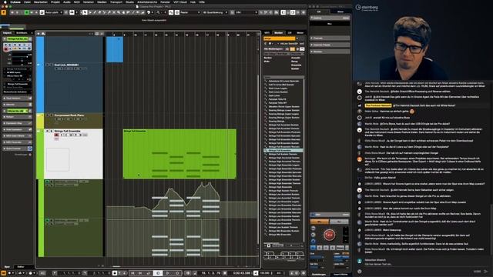This screenshot has width=493, height=277.
Task: Switch to the Medien tab in right zone
Action: [279, 32]
